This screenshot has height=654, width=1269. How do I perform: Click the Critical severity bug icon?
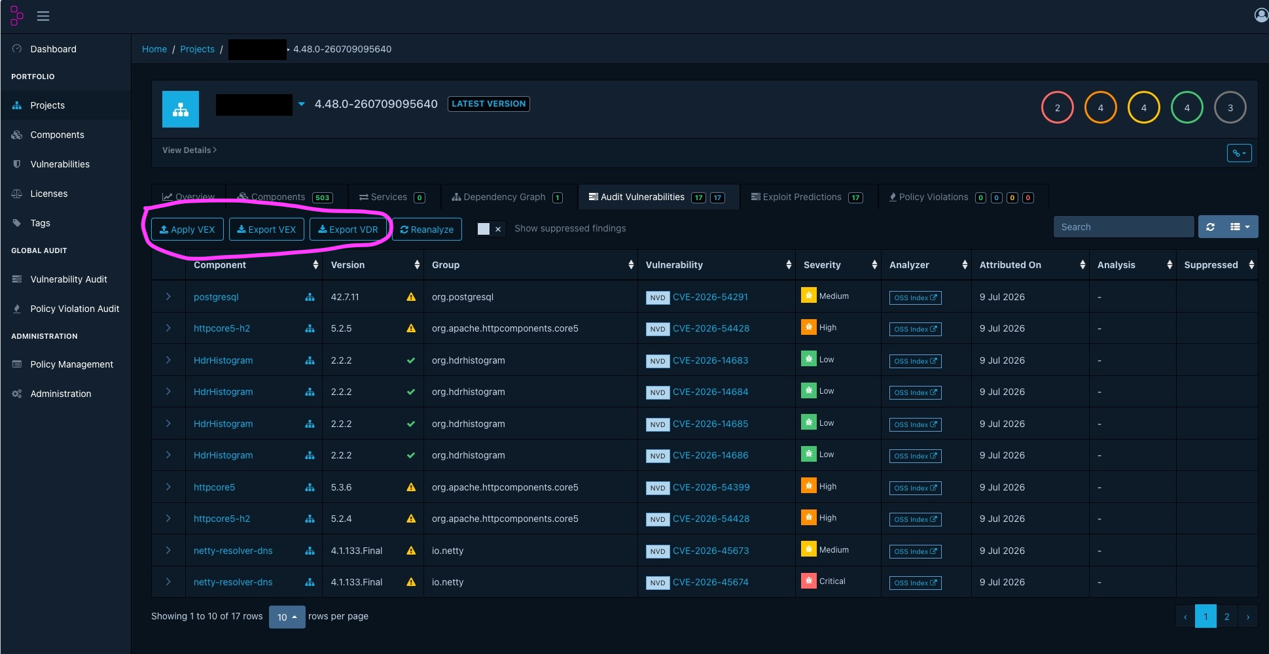tap(809, 581)
